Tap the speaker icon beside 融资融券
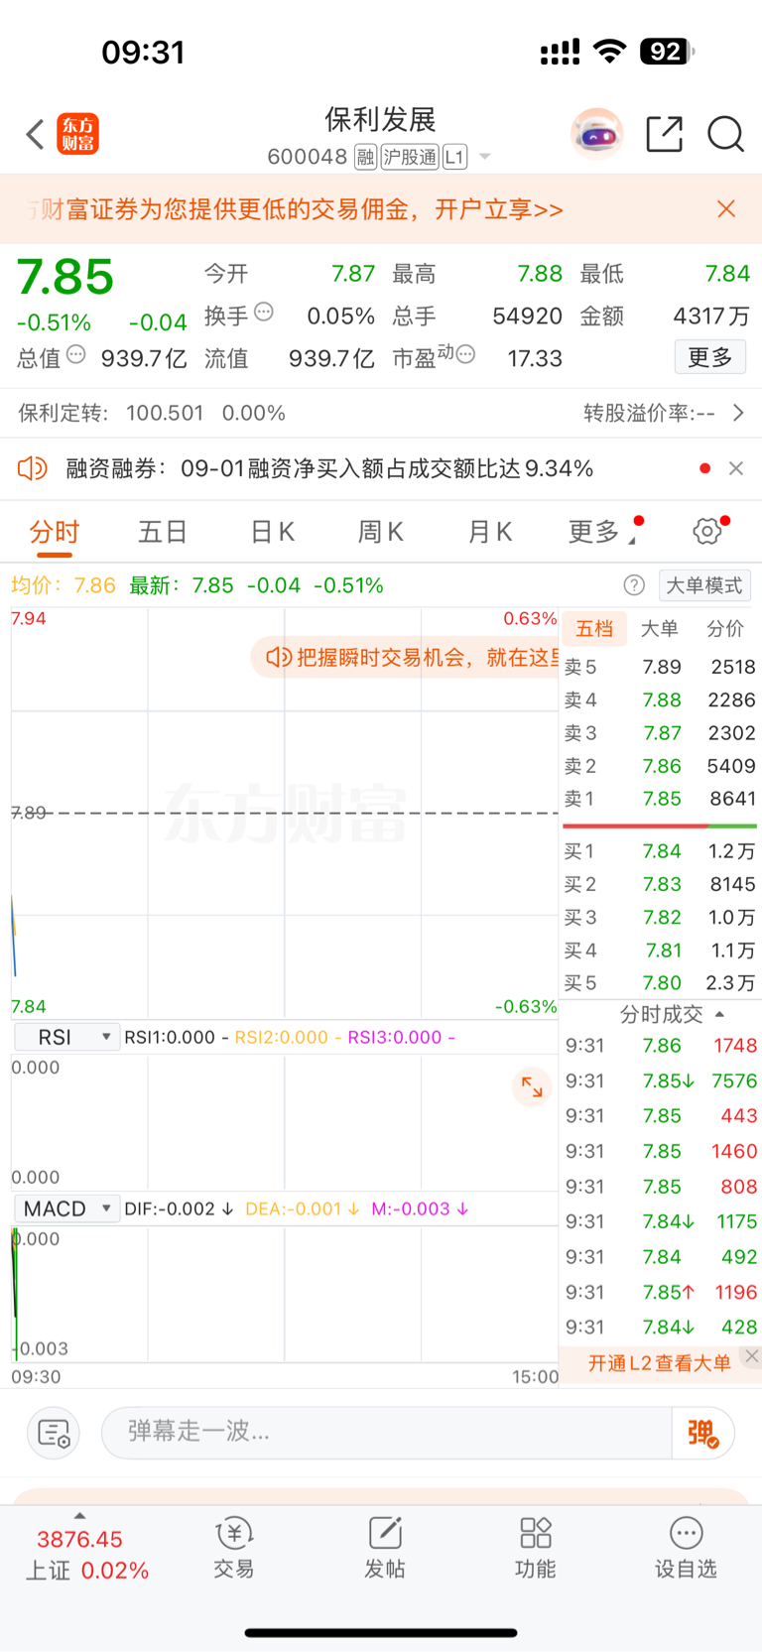Image resolution: width=762 pixels, height=1652 pixels. coord(33,468)
